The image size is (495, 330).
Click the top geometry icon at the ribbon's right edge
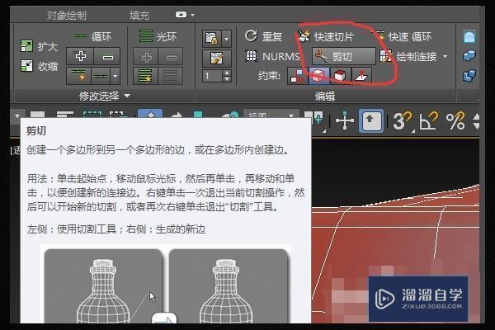[469, 36]
